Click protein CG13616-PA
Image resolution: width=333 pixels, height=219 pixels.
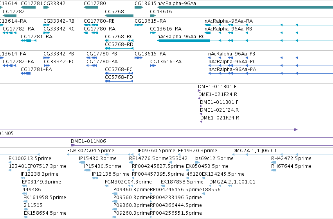(166, 61)
